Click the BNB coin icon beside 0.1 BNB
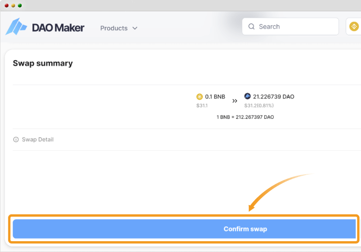The image size is (361, 252). pyautogui.click(x=199, y=97)
